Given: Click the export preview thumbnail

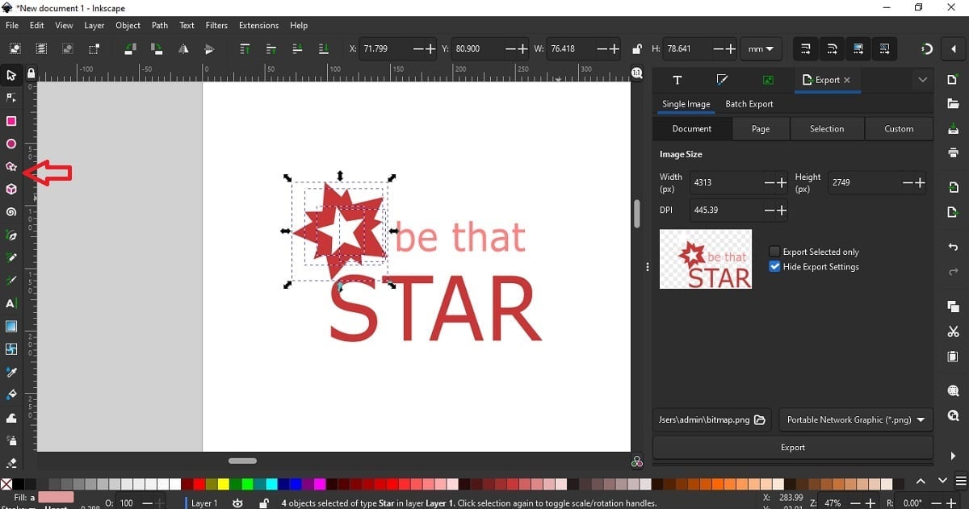Looking at the screenshot, I should click(705, 258).
